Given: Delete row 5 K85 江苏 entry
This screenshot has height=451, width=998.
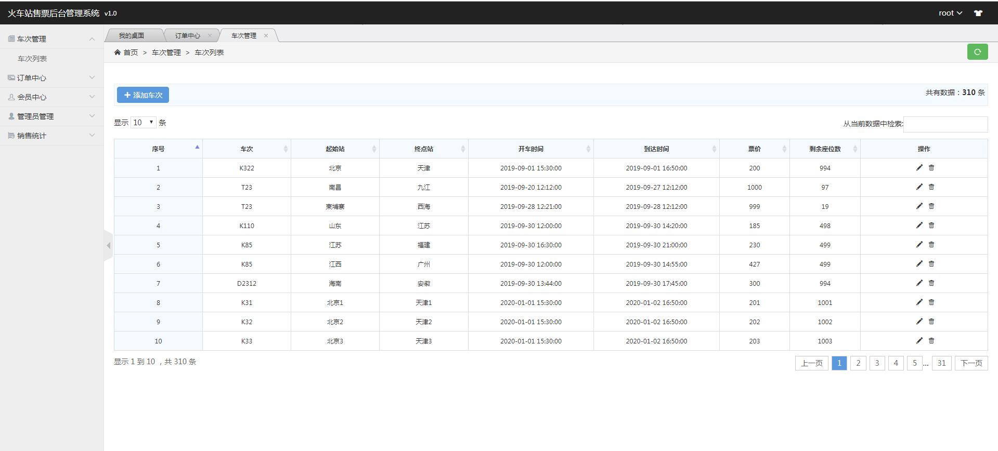Looking at the screenshot, I should click(x=931, y=244).
